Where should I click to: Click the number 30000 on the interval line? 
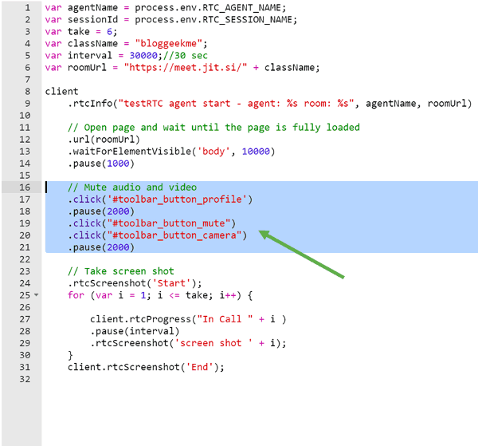[143, 56]
